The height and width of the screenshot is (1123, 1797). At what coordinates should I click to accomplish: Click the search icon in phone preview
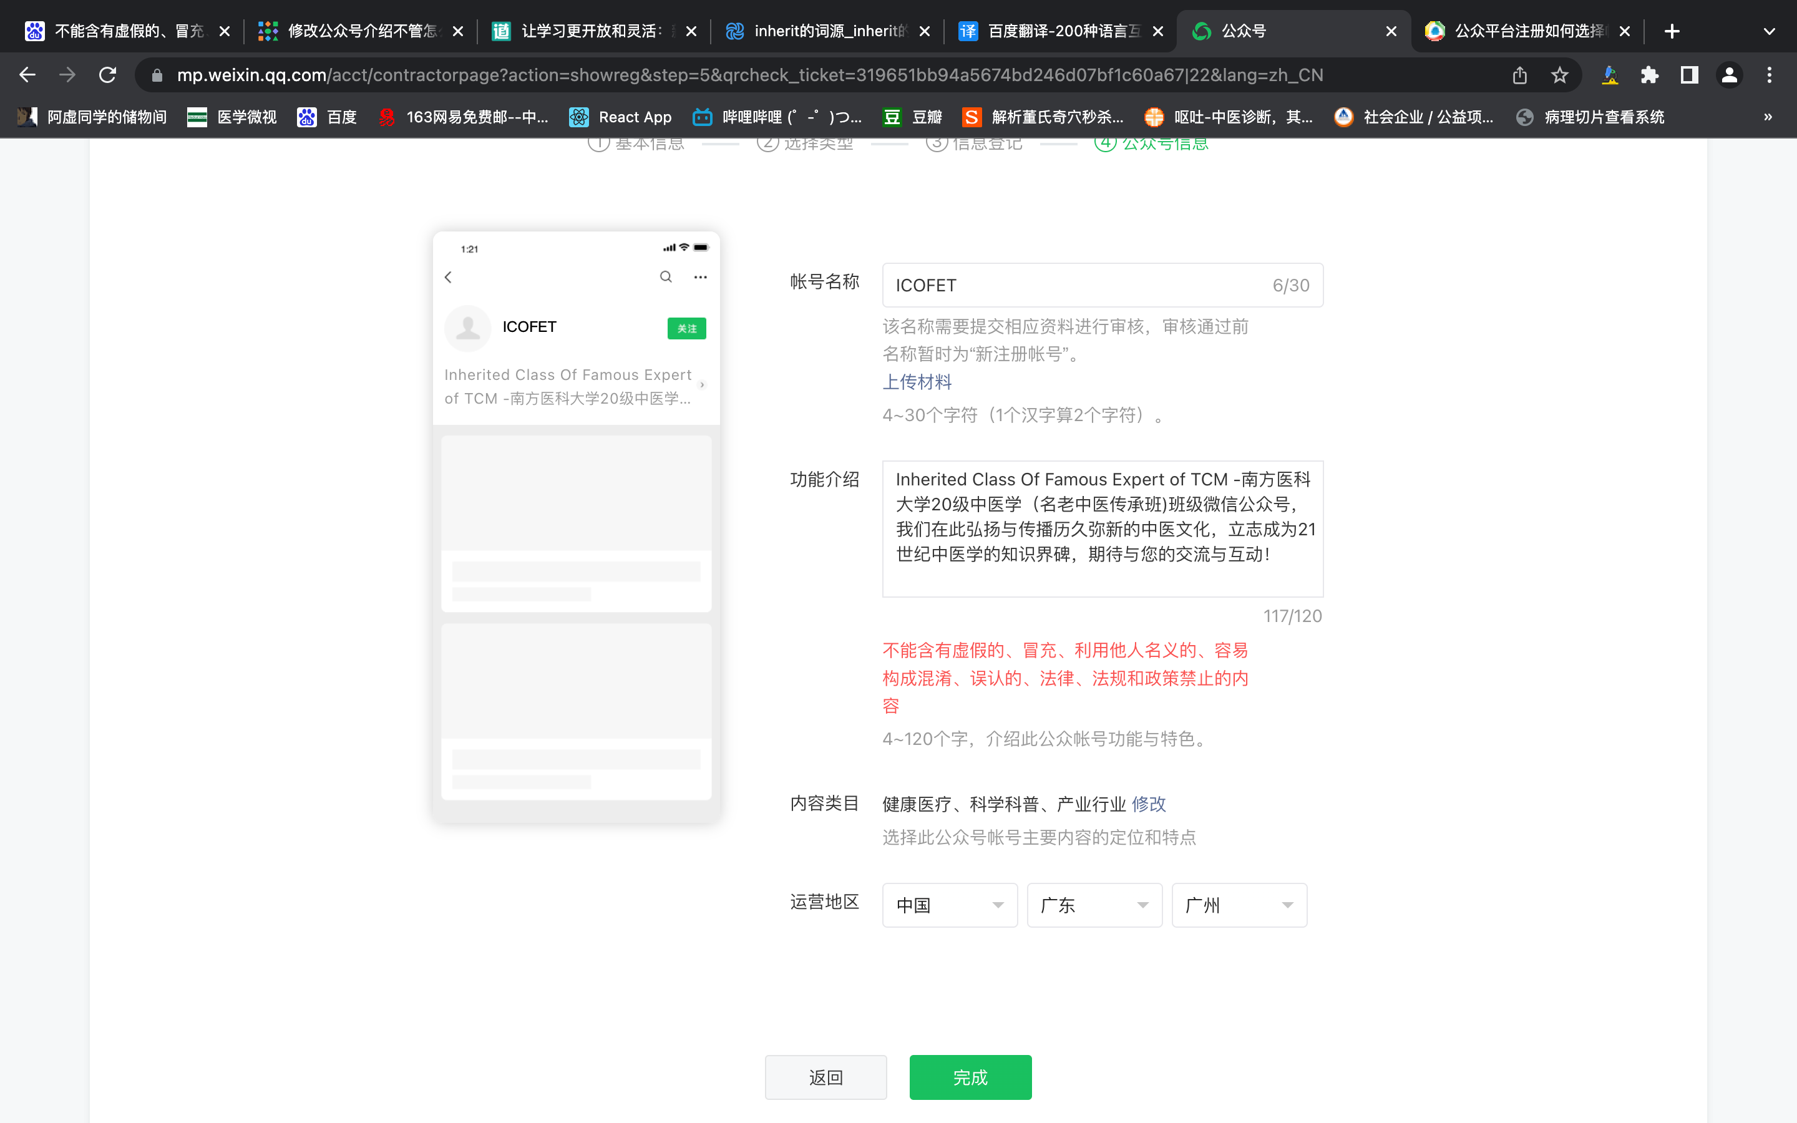coord(666,277)
